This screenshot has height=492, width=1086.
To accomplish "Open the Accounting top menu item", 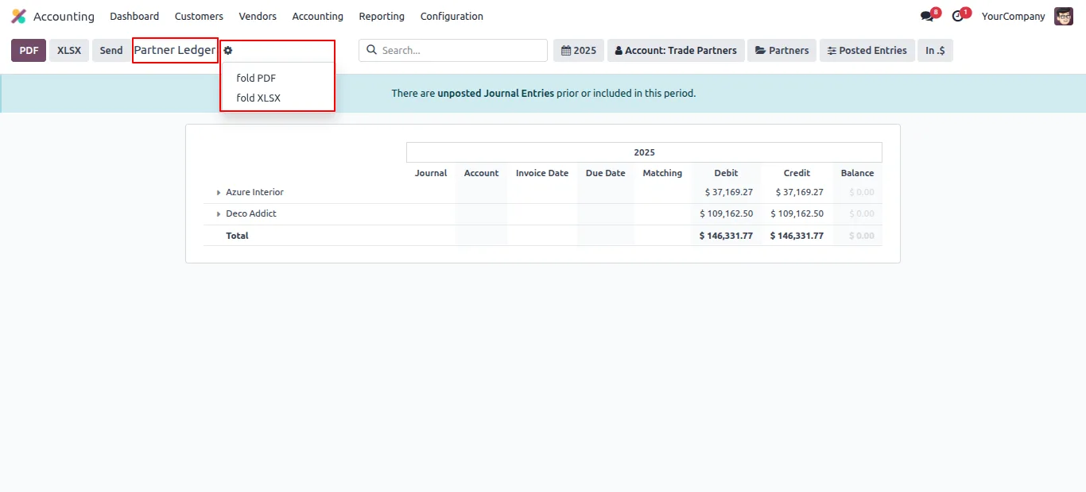I will click(x=317, y=16).
